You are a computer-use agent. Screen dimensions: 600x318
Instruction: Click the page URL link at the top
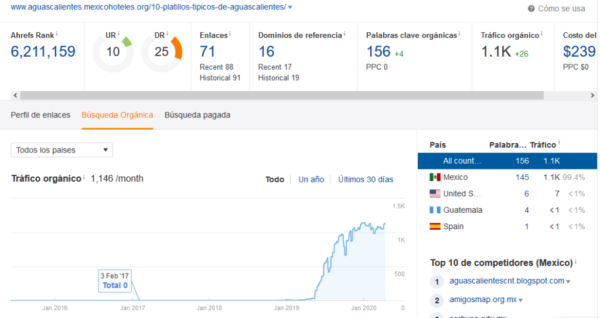[x=148, y=7]
